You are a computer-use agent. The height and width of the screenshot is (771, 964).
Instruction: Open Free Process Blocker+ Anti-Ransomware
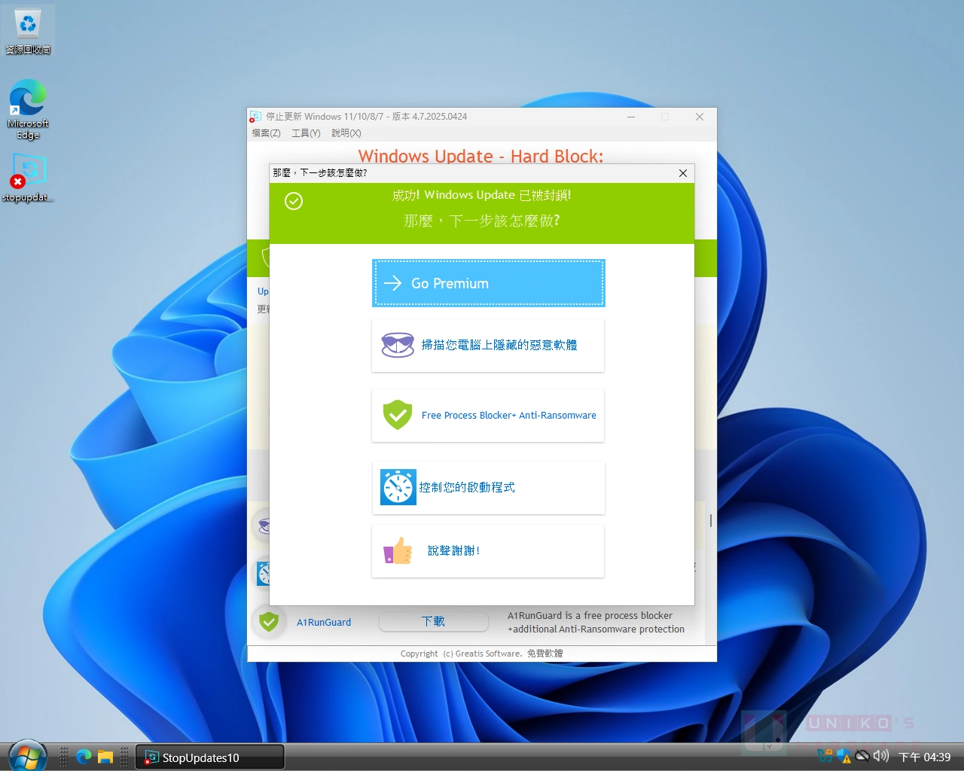pos(488,416)
